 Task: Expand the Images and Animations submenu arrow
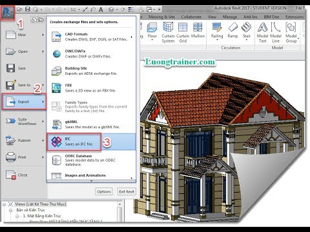(132, 178)
